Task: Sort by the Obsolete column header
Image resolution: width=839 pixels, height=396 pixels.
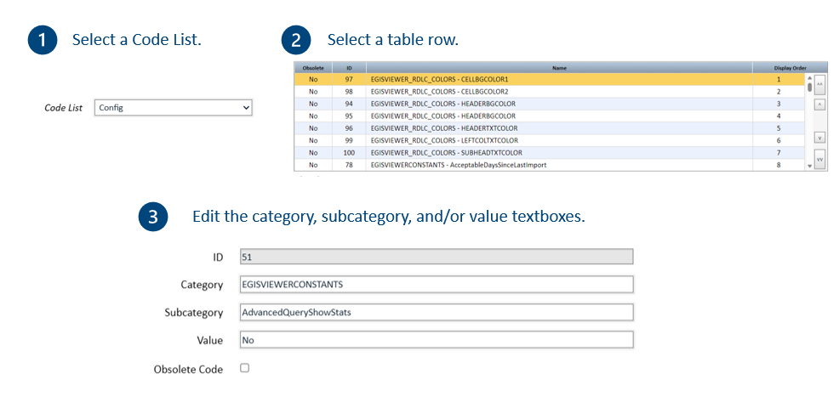Action: click(313, 67)
